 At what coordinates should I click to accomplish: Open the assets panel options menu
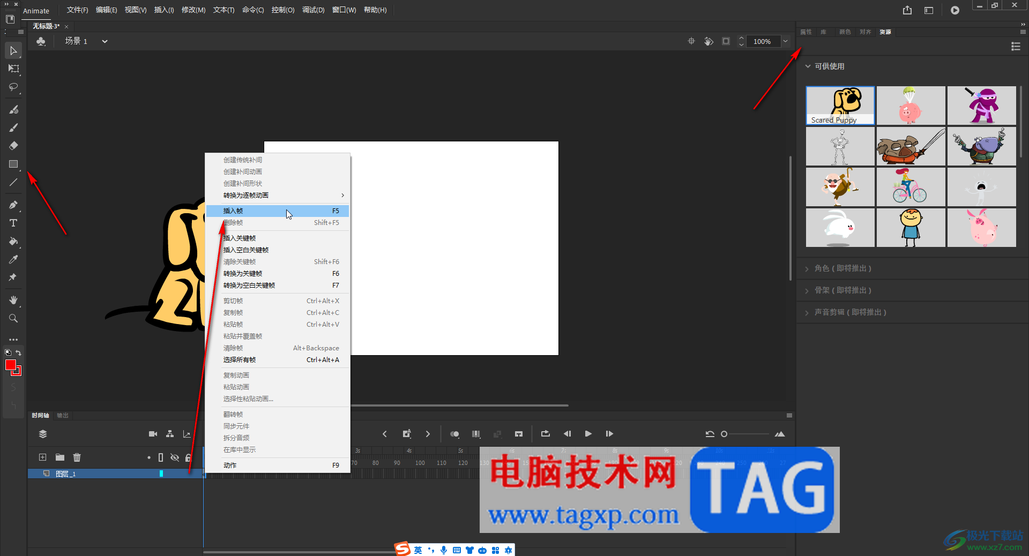pyautogui.click(x=1023, y=32)
